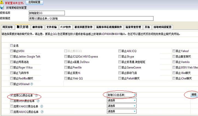Click the yellow warning icon at top left
Screen dimensions: 198x116
pos(2,2)
